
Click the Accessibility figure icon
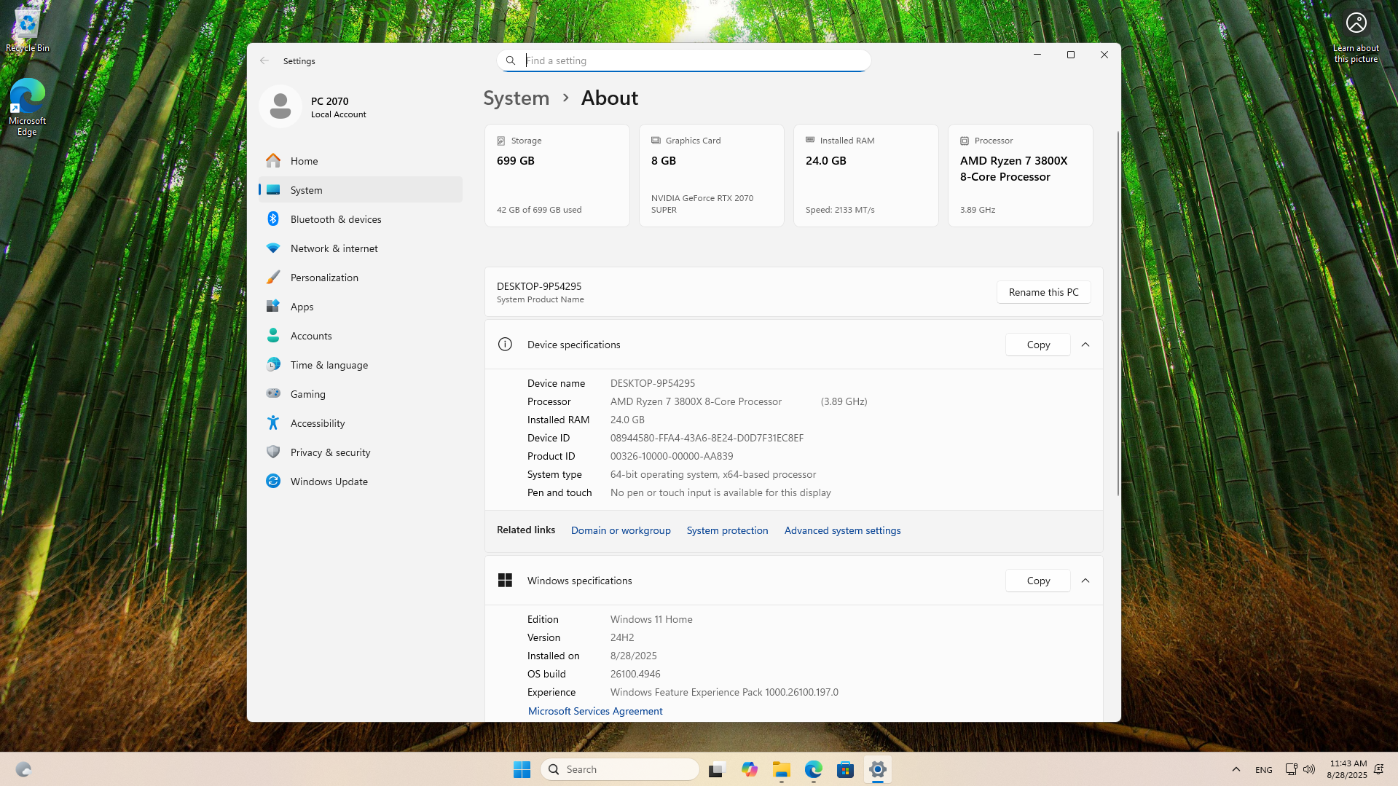click(x=273, y=423)
